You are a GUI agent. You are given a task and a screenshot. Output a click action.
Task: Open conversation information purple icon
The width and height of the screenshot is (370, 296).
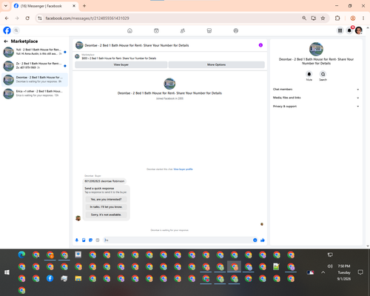point(260,45)
